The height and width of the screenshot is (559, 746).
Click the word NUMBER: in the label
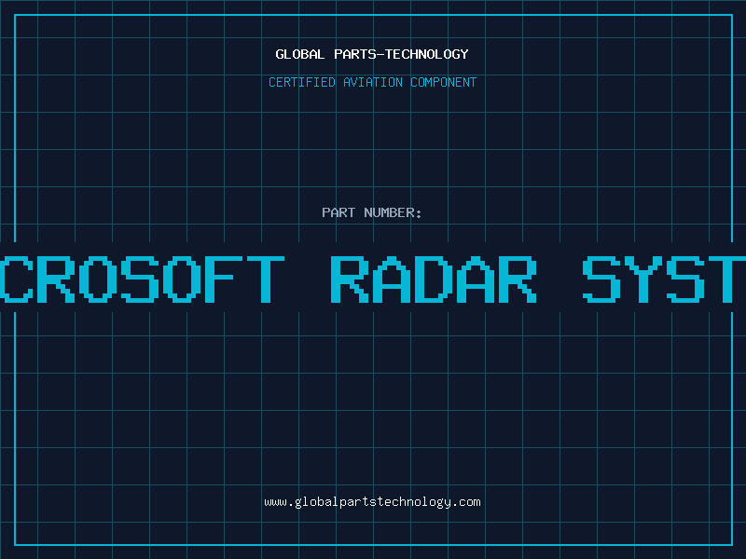point(393,212)
